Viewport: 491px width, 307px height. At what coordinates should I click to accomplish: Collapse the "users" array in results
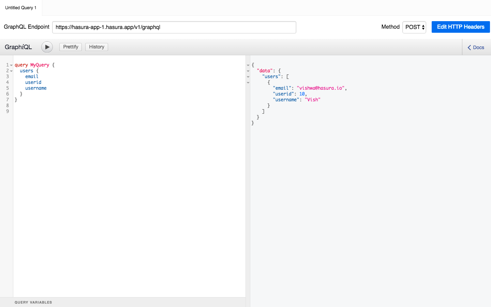pyautogui.click(x=248, y=77)
